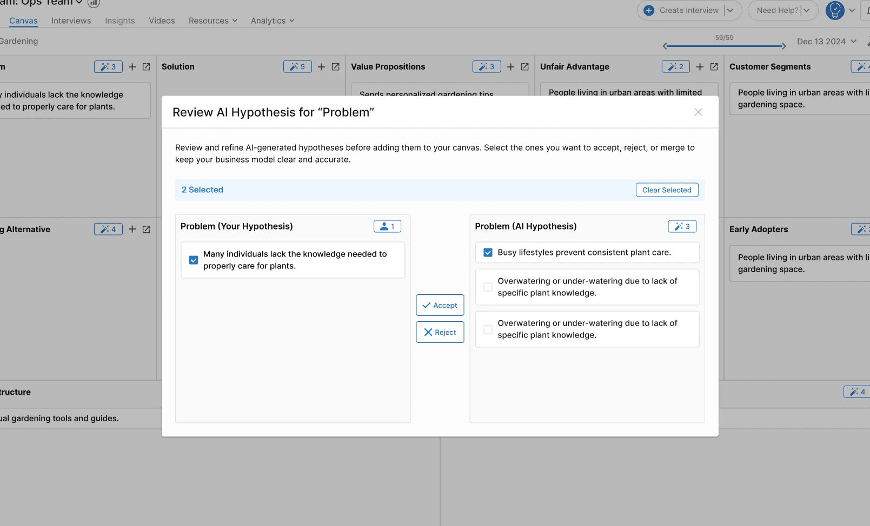Expand the Analytics menu

273,21
